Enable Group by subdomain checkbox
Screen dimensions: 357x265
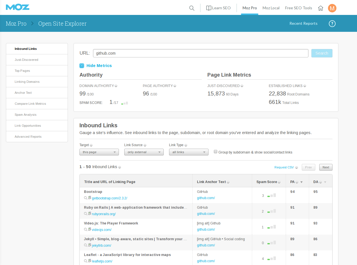(216, 152)
